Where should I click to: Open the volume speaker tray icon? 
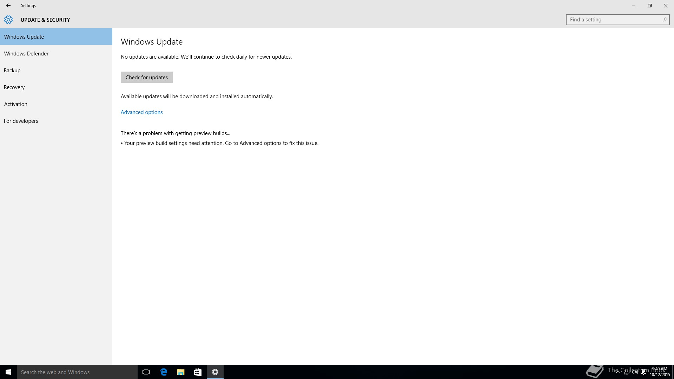click(x=635, y=372)
